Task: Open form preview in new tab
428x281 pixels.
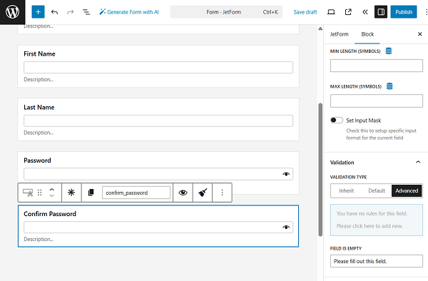Action: coord(348,12)
